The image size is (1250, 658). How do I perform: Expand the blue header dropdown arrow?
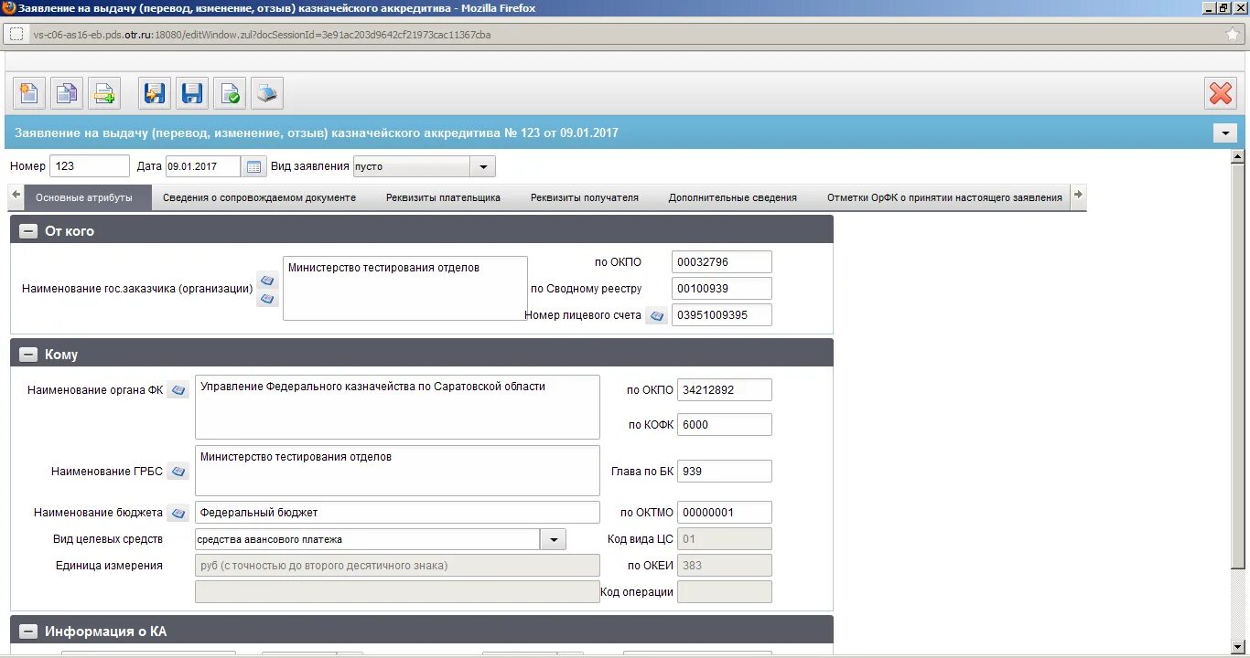pos(1225,133)
